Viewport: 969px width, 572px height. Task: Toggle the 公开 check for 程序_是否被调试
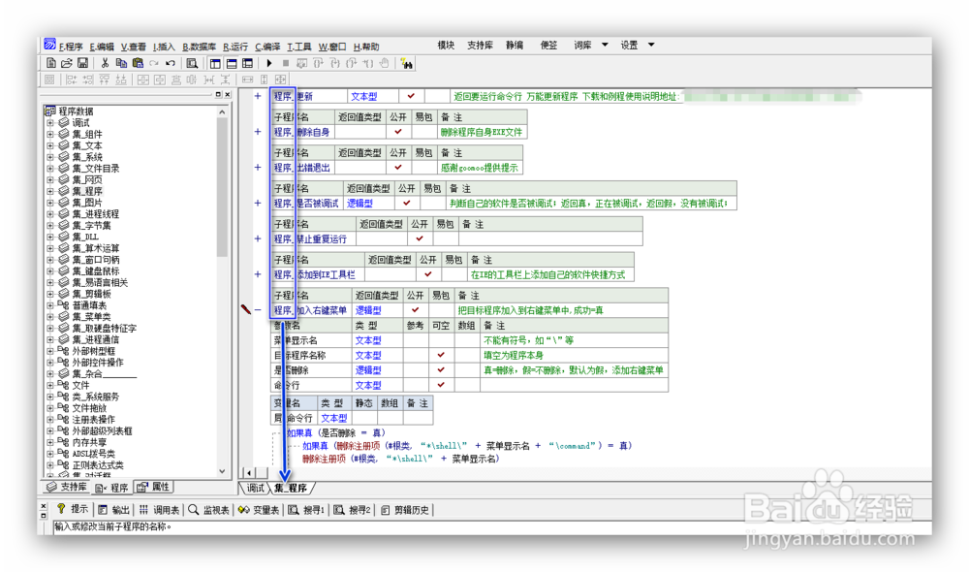click(x=407, y=203)
